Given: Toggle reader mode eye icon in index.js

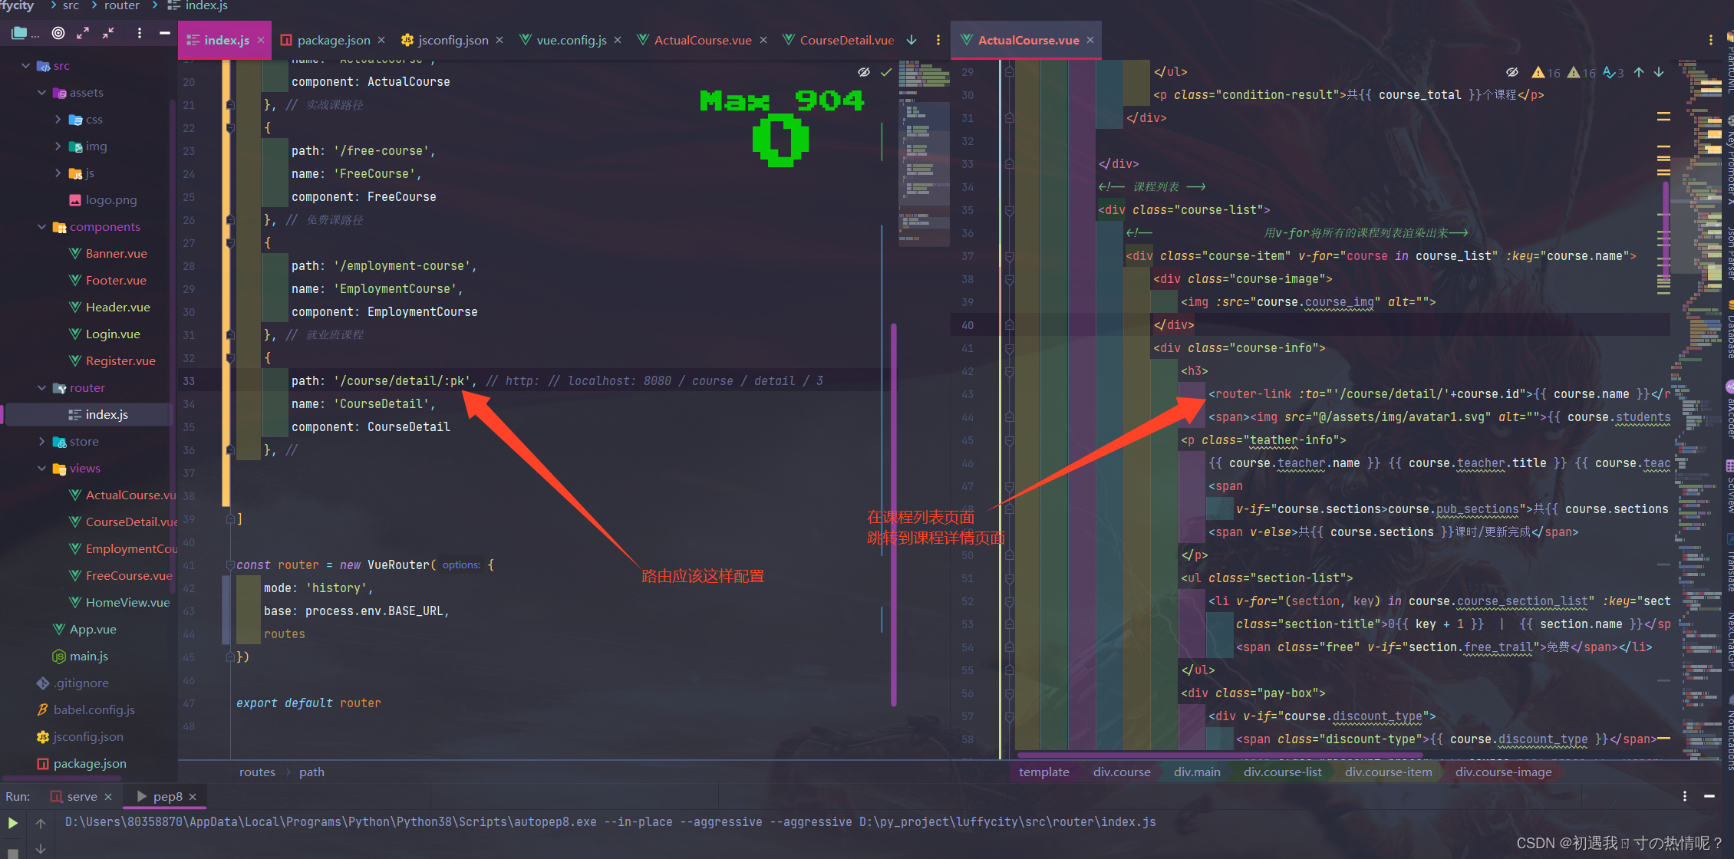Looking at the screenshot, I should tap(864, 72).
